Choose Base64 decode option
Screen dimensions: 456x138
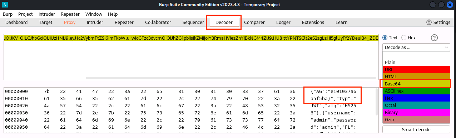[416, 84]
